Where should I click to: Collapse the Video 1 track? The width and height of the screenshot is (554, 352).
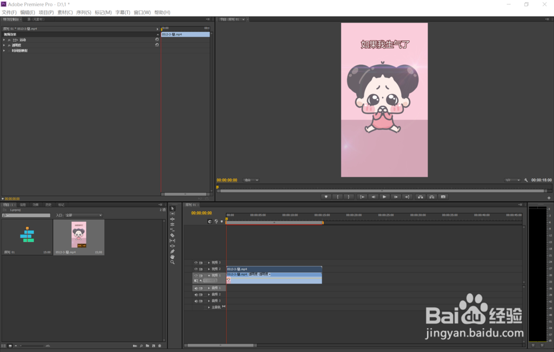point(209,276)
